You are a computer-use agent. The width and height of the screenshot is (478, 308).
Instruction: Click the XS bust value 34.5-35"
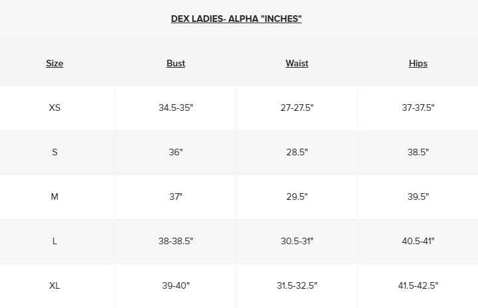click(x=176, y=108)
